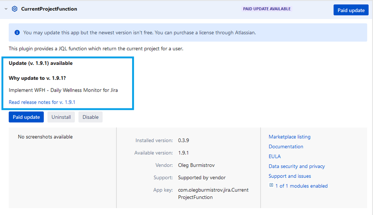Click the CurrentProjectFunction app title
Image resolution: width=373 pixels, height=215 pixels.
49,9
